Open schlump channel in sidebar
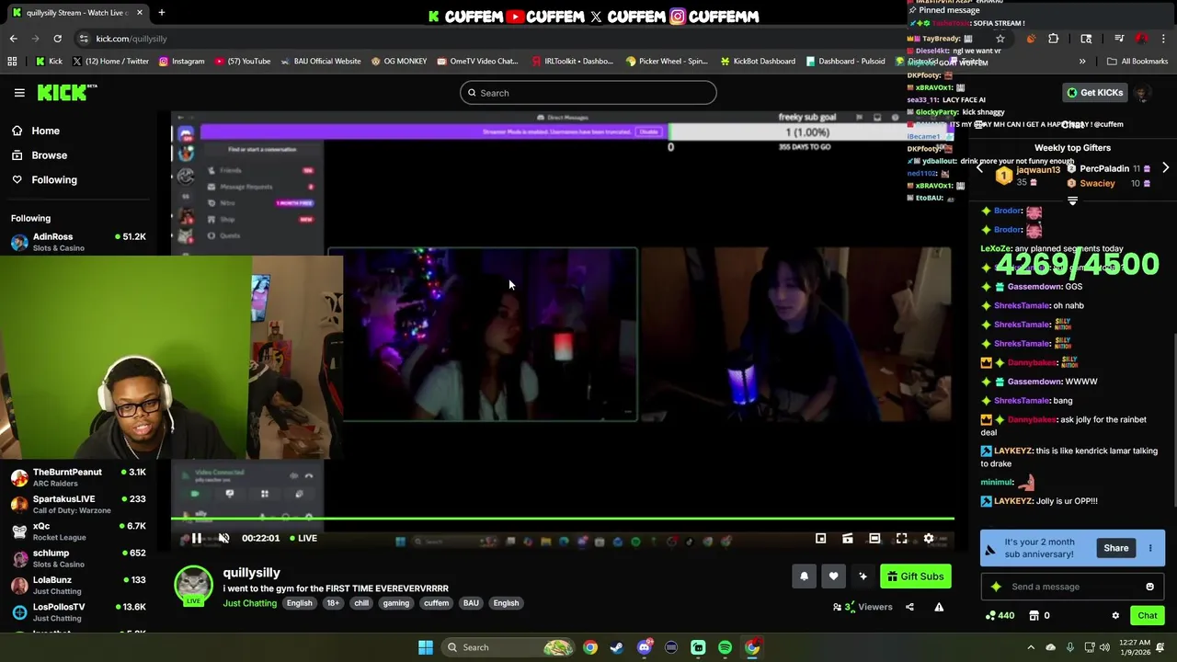This screenshot has width=1177, height=662. coord(78,558)
